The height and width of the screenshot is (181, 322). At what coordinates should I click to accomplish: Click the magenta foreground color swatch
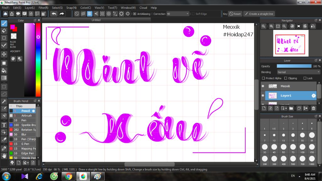[x=13, y=27]
